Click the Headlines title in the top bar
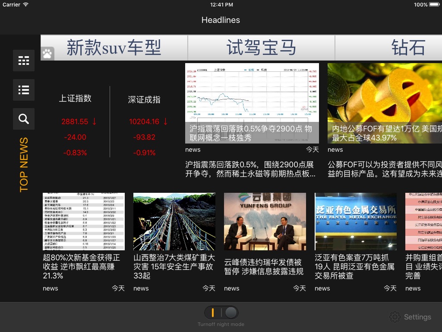The width and height of the screenshot is (442, 332). (221, 20)
